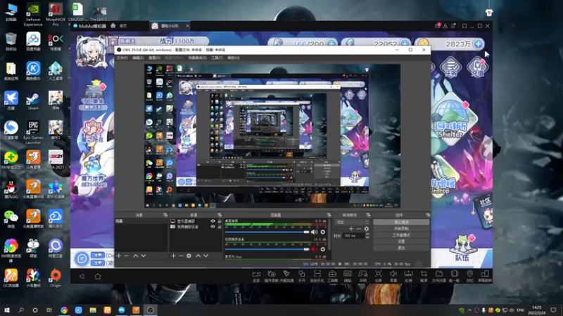Viewport: 563px width, 316px height.
Task: Click the second mixer channel volume slider
Action: coord(267,249)
